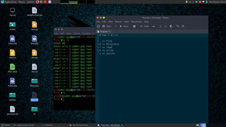Open the Terminal menu in terminal window

pos(86,34)
